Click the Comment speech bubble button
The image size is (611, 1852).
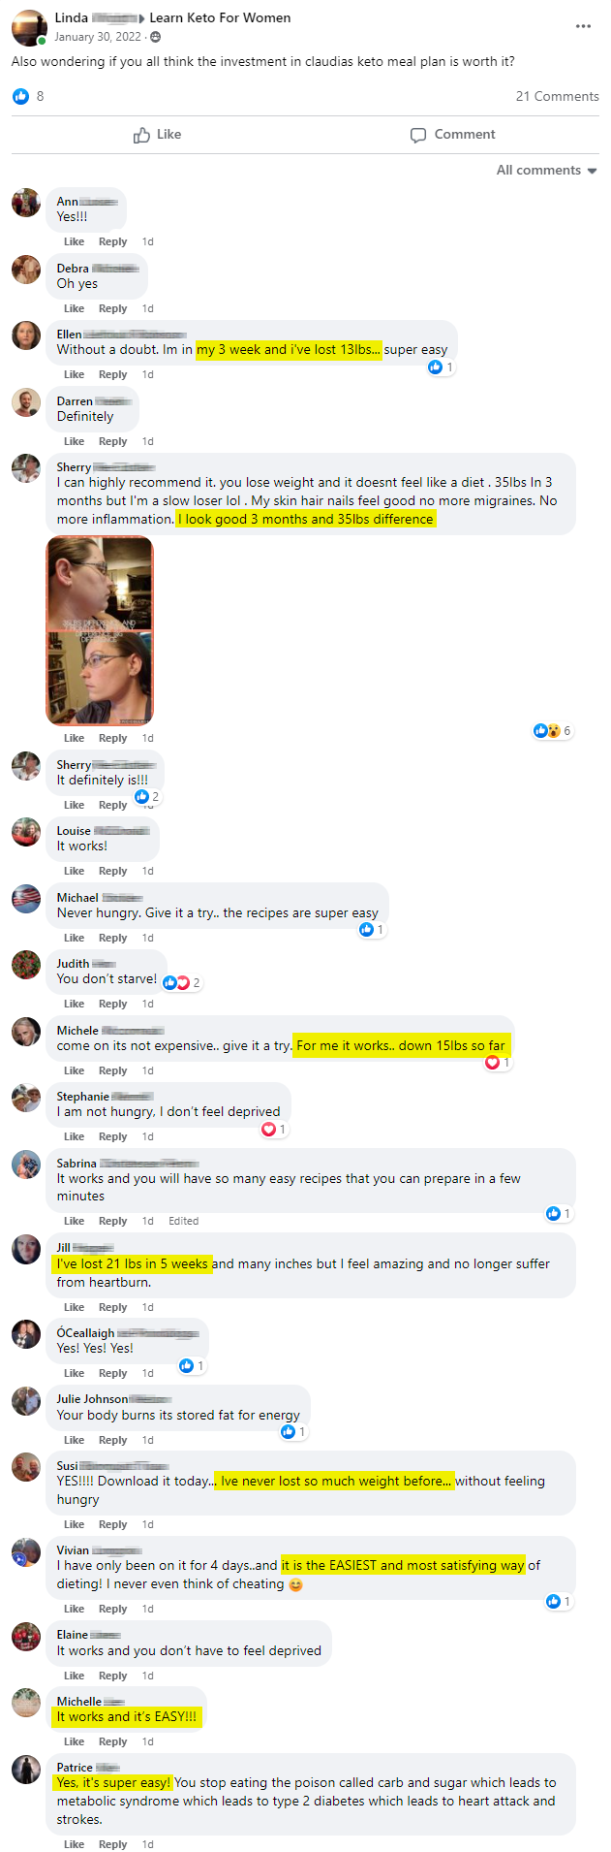click(452, 135)
